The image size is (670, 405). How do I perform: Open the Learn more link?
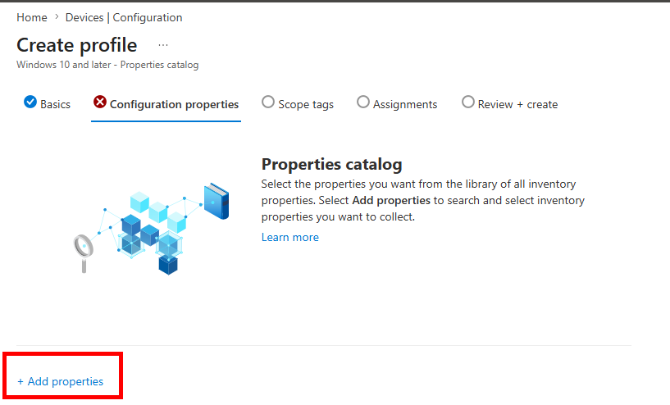(x=290, y=237)
